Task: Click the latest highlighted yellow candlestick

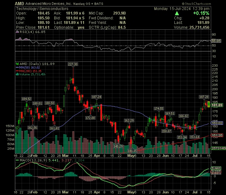Action: click(209, 104)
